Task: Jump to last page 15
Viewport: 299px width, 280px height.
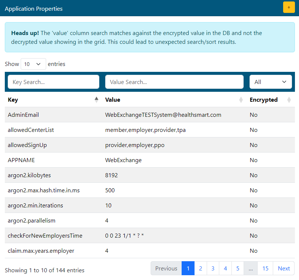Action: pyautogui.click(x=265, y=268)
